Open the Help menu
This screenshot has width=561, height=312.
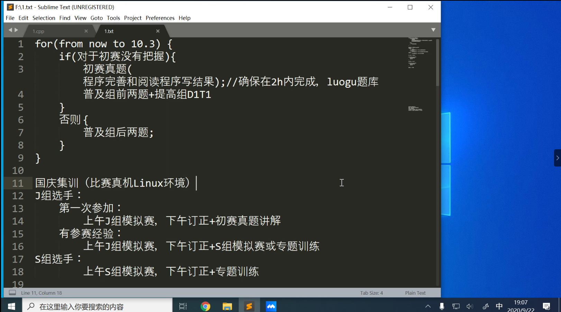(185, 18)
